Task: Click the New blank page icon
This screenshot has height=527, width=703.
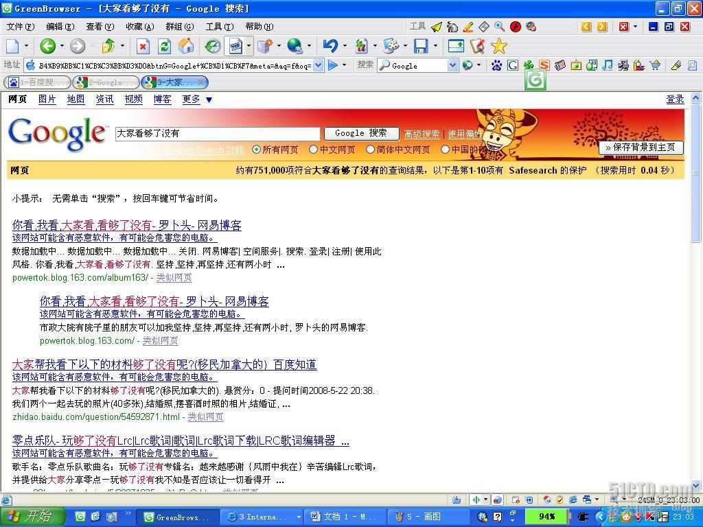Action: coord(12,46)
